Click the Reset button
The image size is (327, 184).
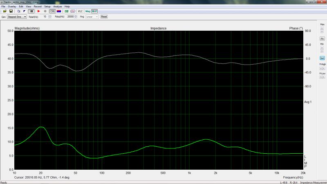[x=104, y=17]
